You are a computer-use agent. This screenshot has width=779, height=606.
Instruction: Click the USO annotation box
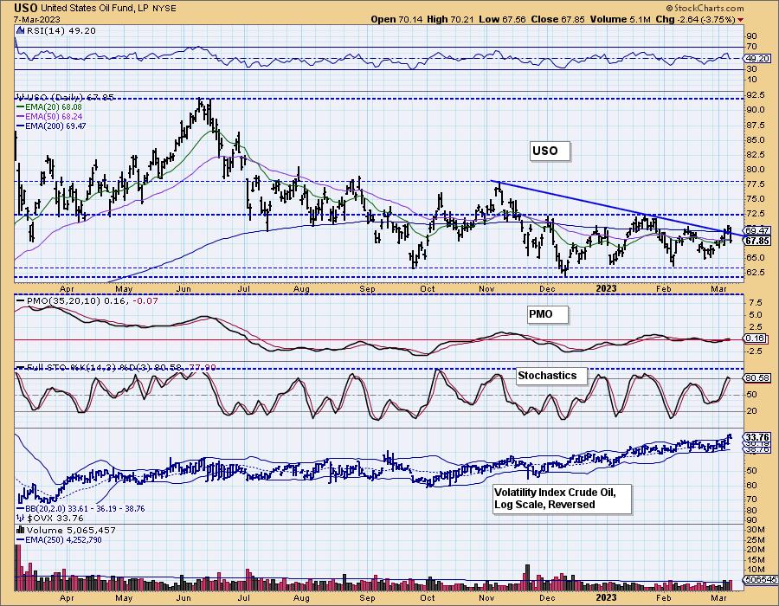(550, 151)
